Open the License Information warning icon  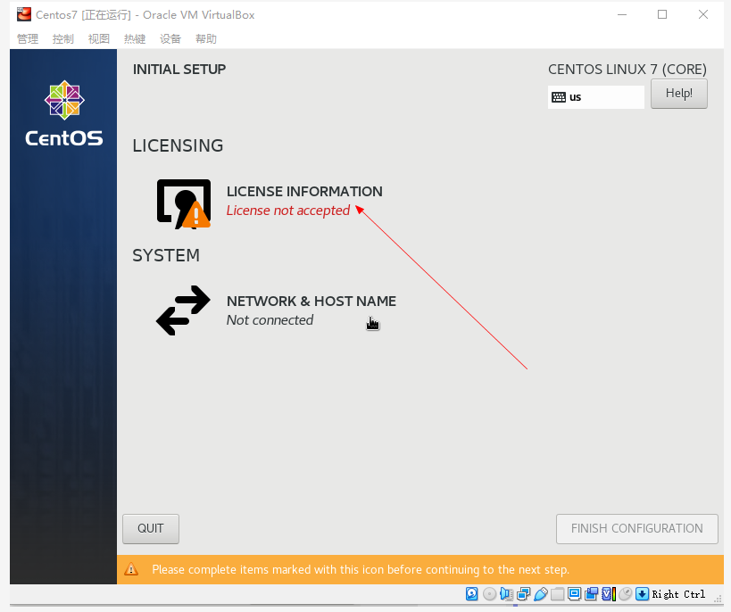(184, 203)
